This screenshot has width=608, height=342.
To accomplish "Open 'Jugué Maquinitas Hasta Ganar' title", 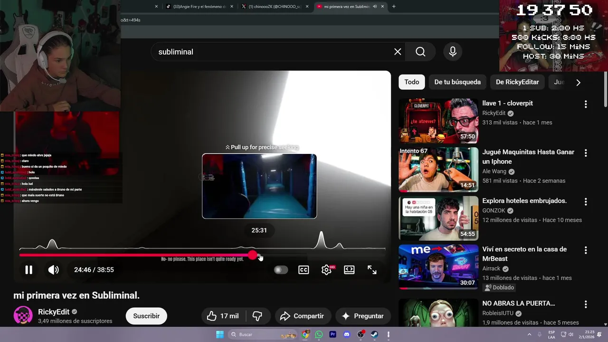I will (x=528, y=157).
